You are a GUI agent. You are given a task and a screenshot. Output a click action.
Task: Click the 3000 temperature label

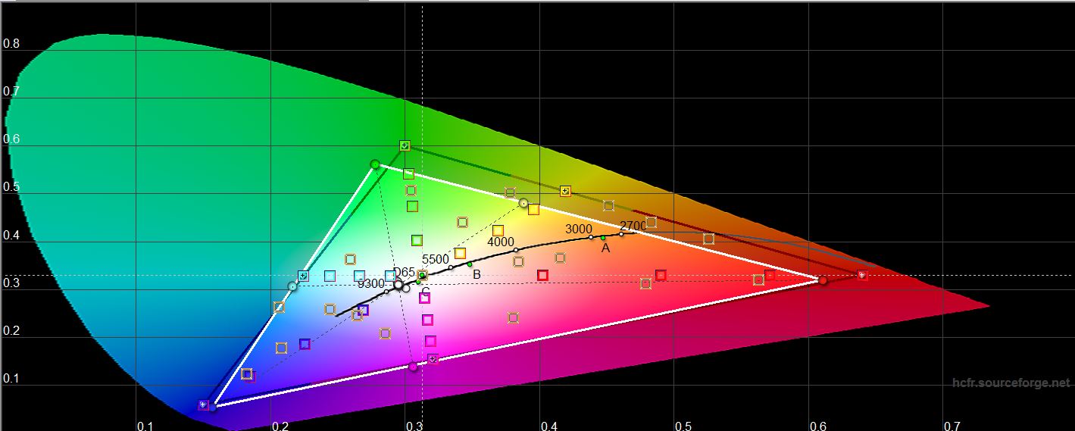[579, 230]
